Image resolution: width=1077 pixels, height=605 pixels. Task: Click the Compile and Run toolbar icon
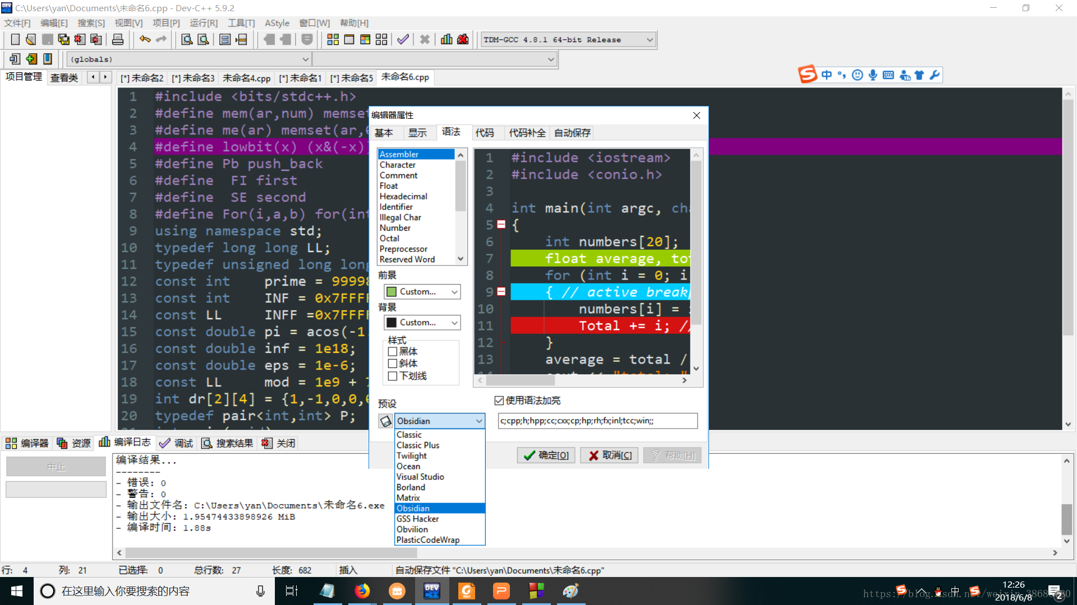[x=365, y=39]
